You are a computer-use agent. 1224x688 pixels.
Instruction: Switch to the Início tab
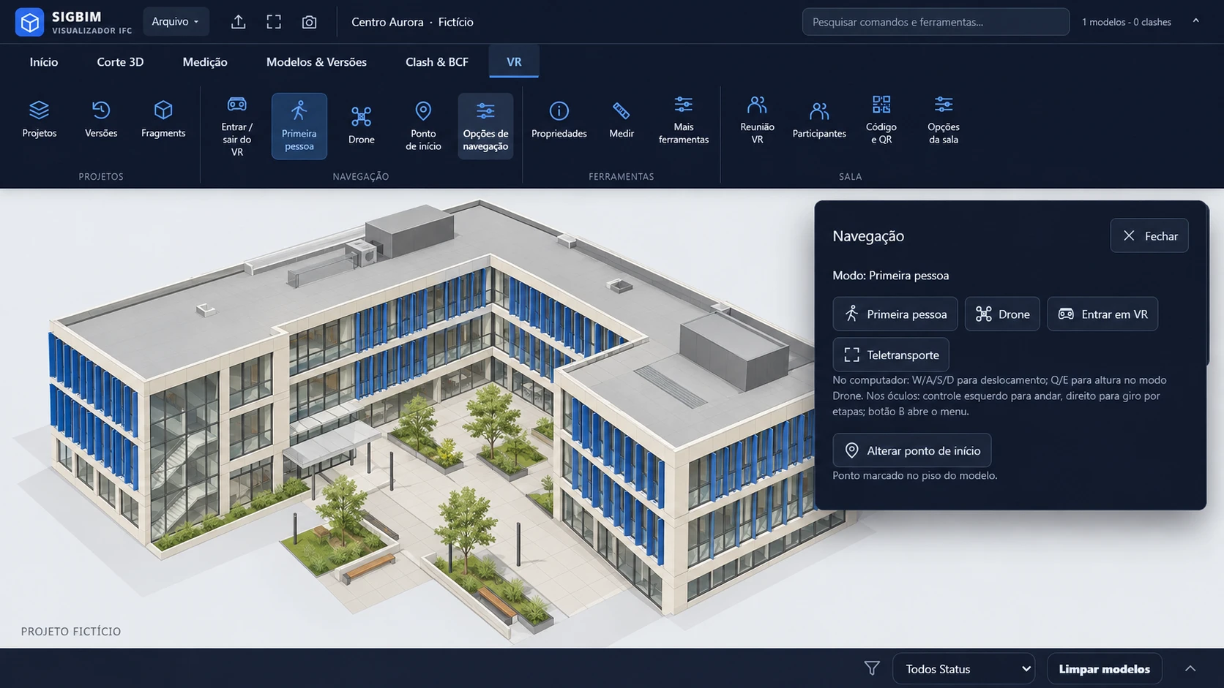tap(44, 62)
